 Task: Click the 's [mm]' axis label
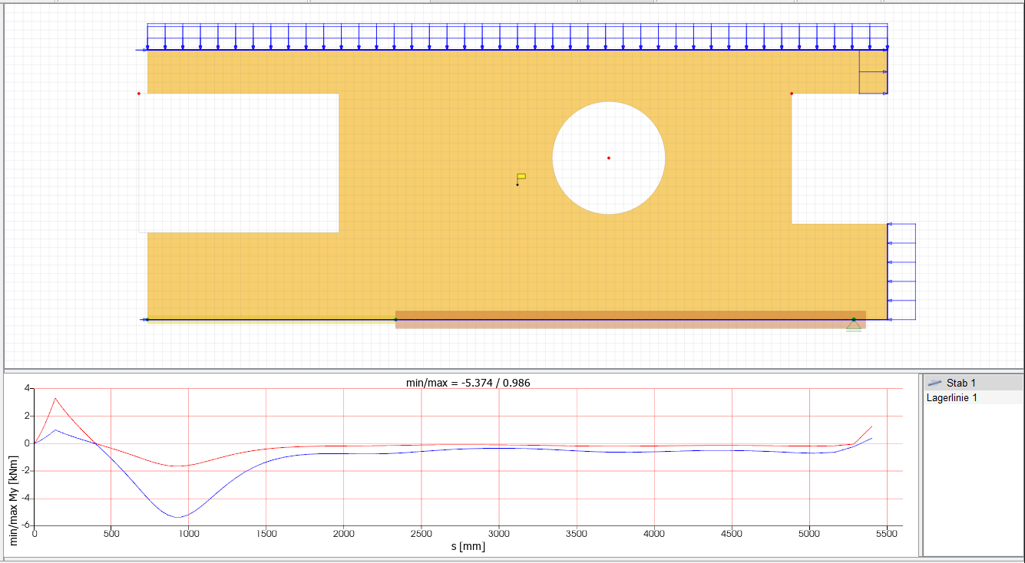click(468, 547)
